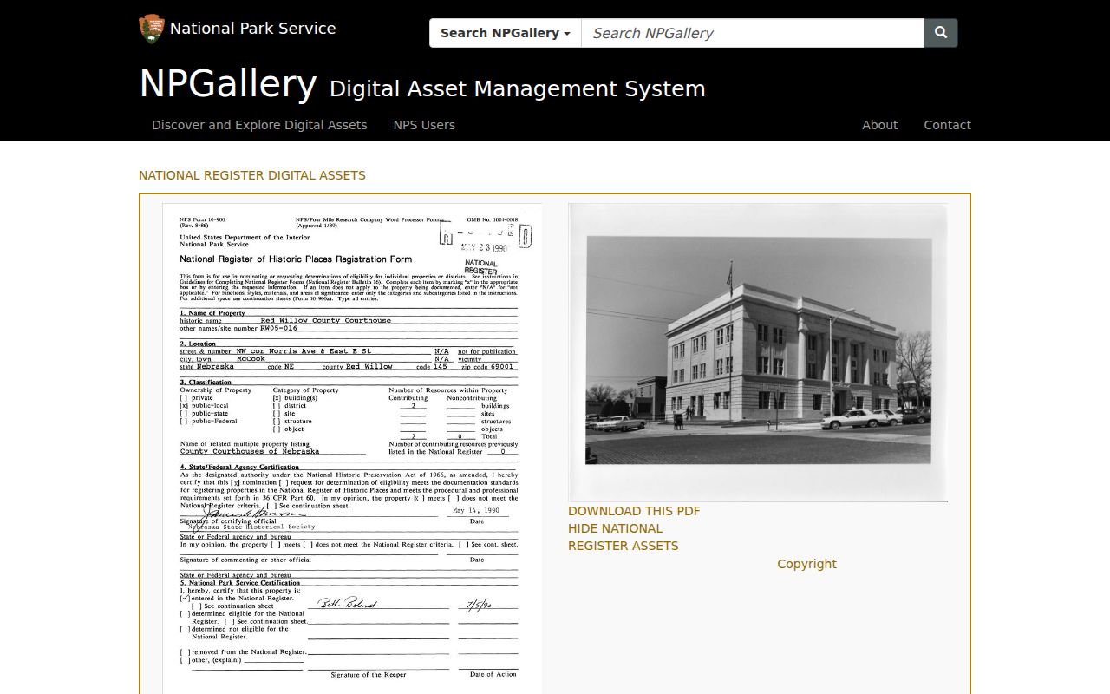Open the courthouse photograph thumbnail
1110x694 pixels.
[x=758, y=352]
